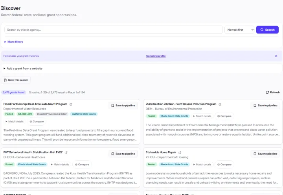Click BHDDH - Behavioral Healthcare agency text

[x=24, y=157]
